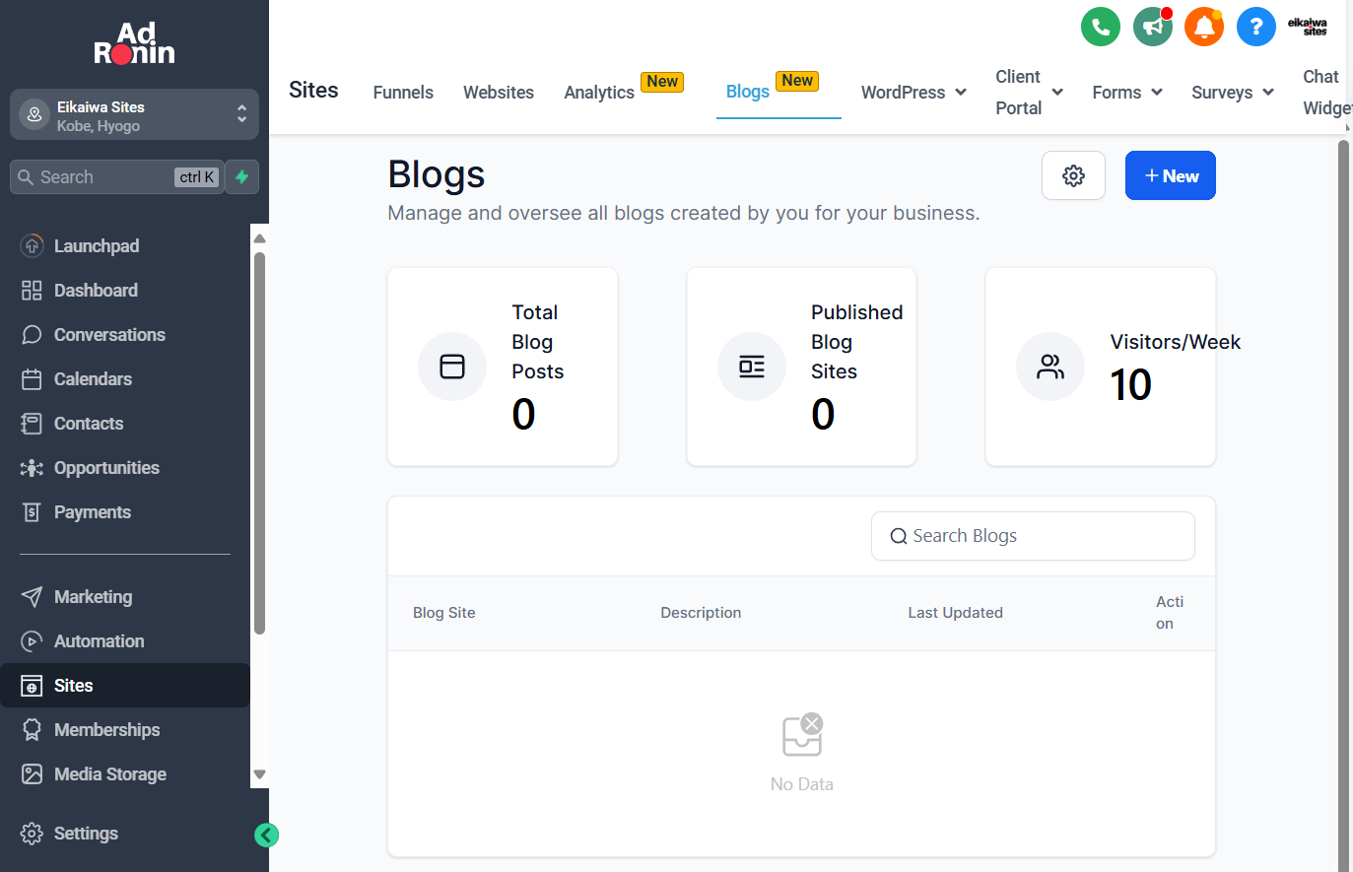
Task: Click the Visitors/Week people icon
Action: click(1050, 367)
